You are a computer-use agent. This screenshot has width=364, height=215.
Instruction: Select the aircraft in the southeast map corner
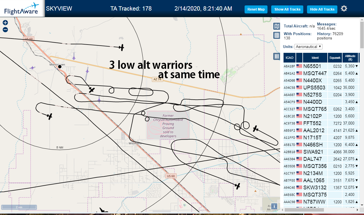tap(237, 186)
